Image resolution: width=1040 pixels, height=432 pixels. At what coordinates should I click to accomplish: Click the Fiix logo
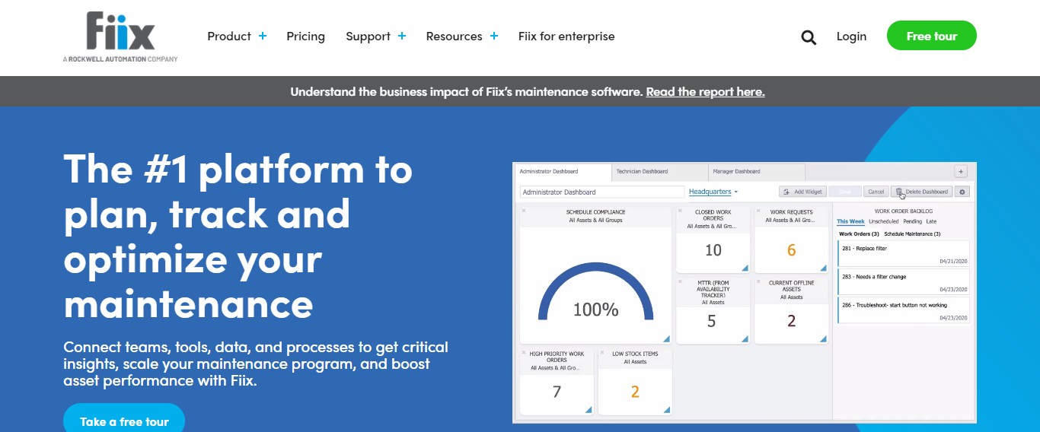120,37
